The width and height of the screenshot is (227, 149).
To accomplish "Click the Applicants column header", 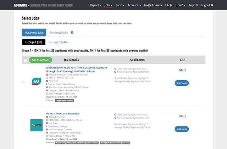I will [137, 60].
